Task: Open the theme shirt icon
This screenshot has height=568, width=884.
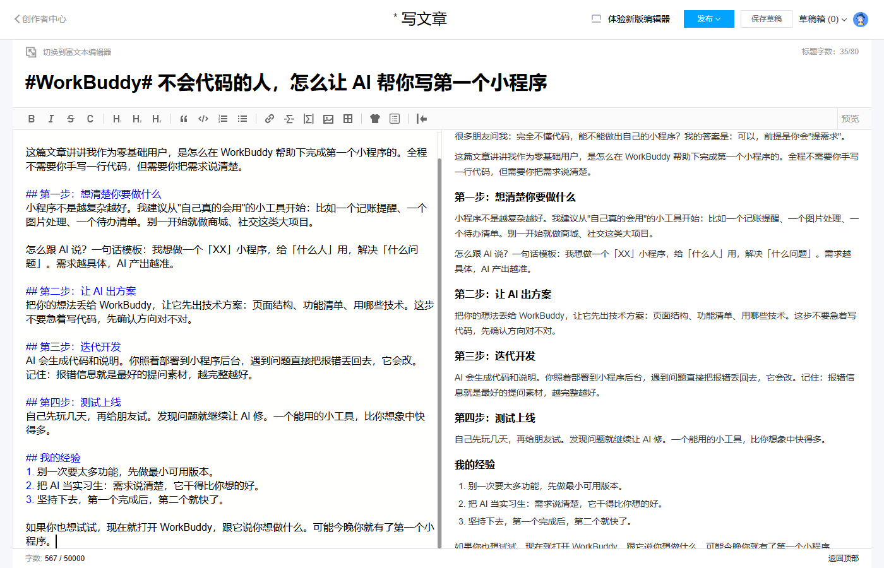Action: (x=375, y=119)
